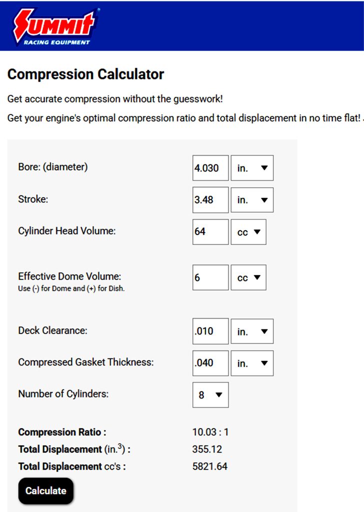The height and width of the screenshot is (512, 364).
Task: Select the Effective Dome Volume input field
Action: [x=210, y=277]
